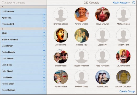Jump to letter M in index

tap(44, 51)
